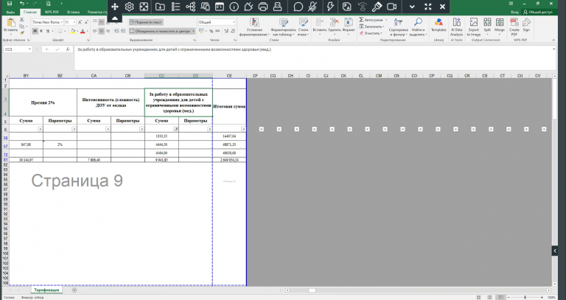The width and height of the screenshot is (566, 300).
Task: Collapse remote toolbar with up arrow
Action: pos(114,18)
